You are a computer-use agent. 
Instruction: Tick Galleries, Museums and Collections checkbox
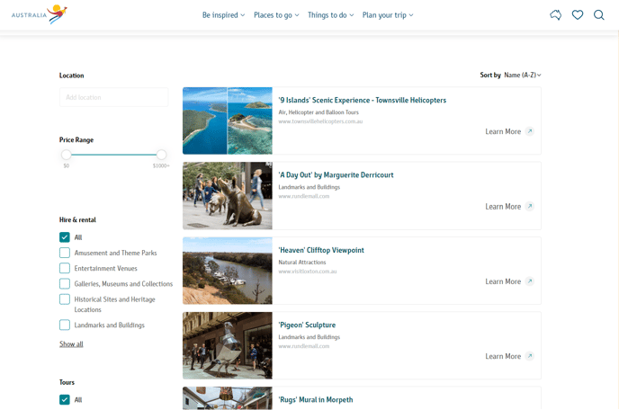click(x=65, y=283)
